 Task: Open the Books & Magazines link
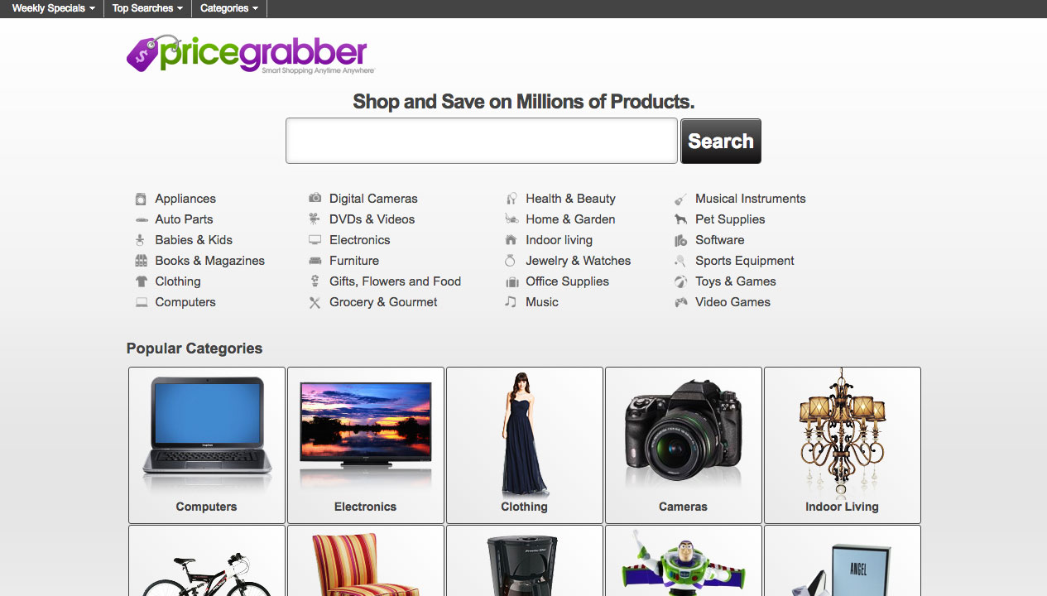(x=210, y=261)
